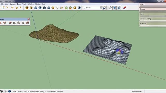This screenshot has height=93, width=166.
Task: Open Instructor via status bar question icon
Action: [x=10, y=91]
